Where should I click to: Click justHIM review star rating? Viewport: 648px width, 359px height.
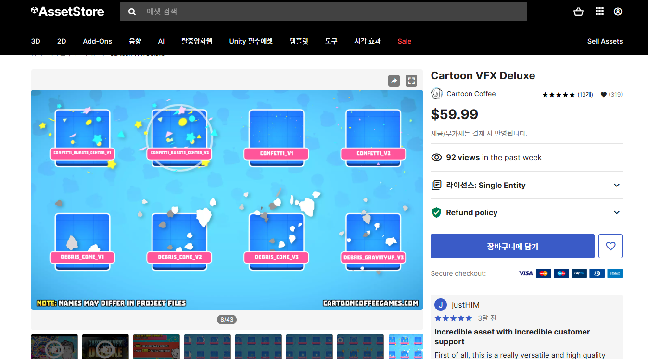453,318
